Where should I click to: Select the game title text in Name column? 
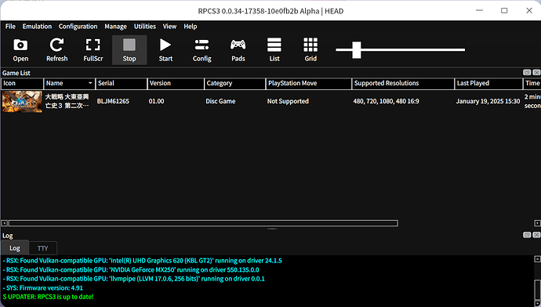click(67, 101)
